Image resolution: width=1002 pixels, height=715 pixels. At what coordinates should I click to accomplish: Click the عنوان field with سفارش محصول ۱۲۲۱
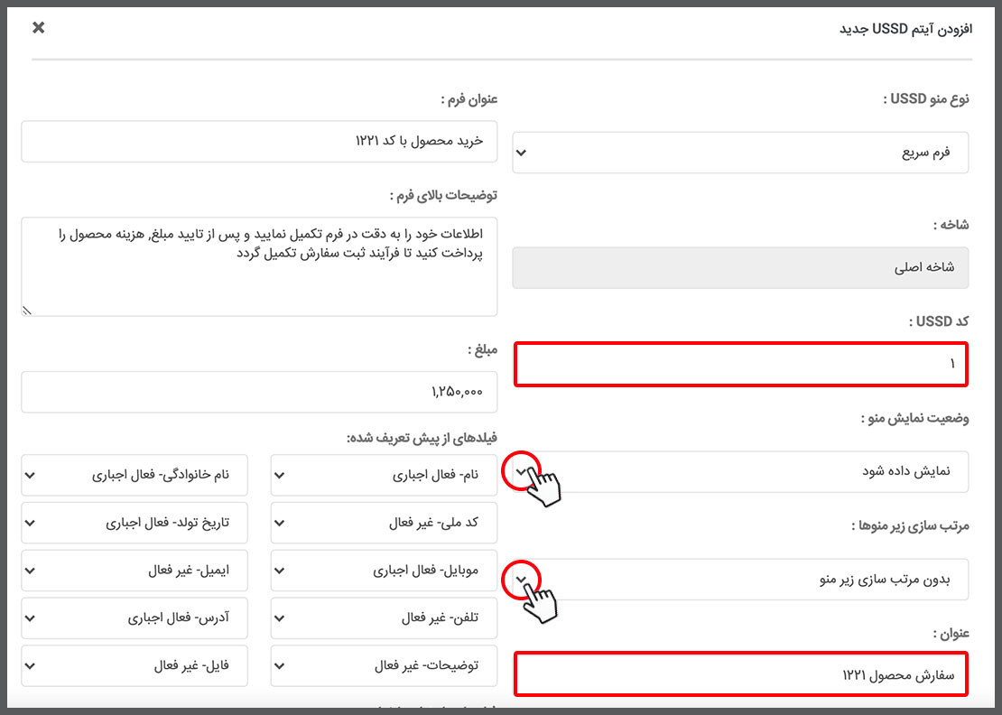point(740,674)
